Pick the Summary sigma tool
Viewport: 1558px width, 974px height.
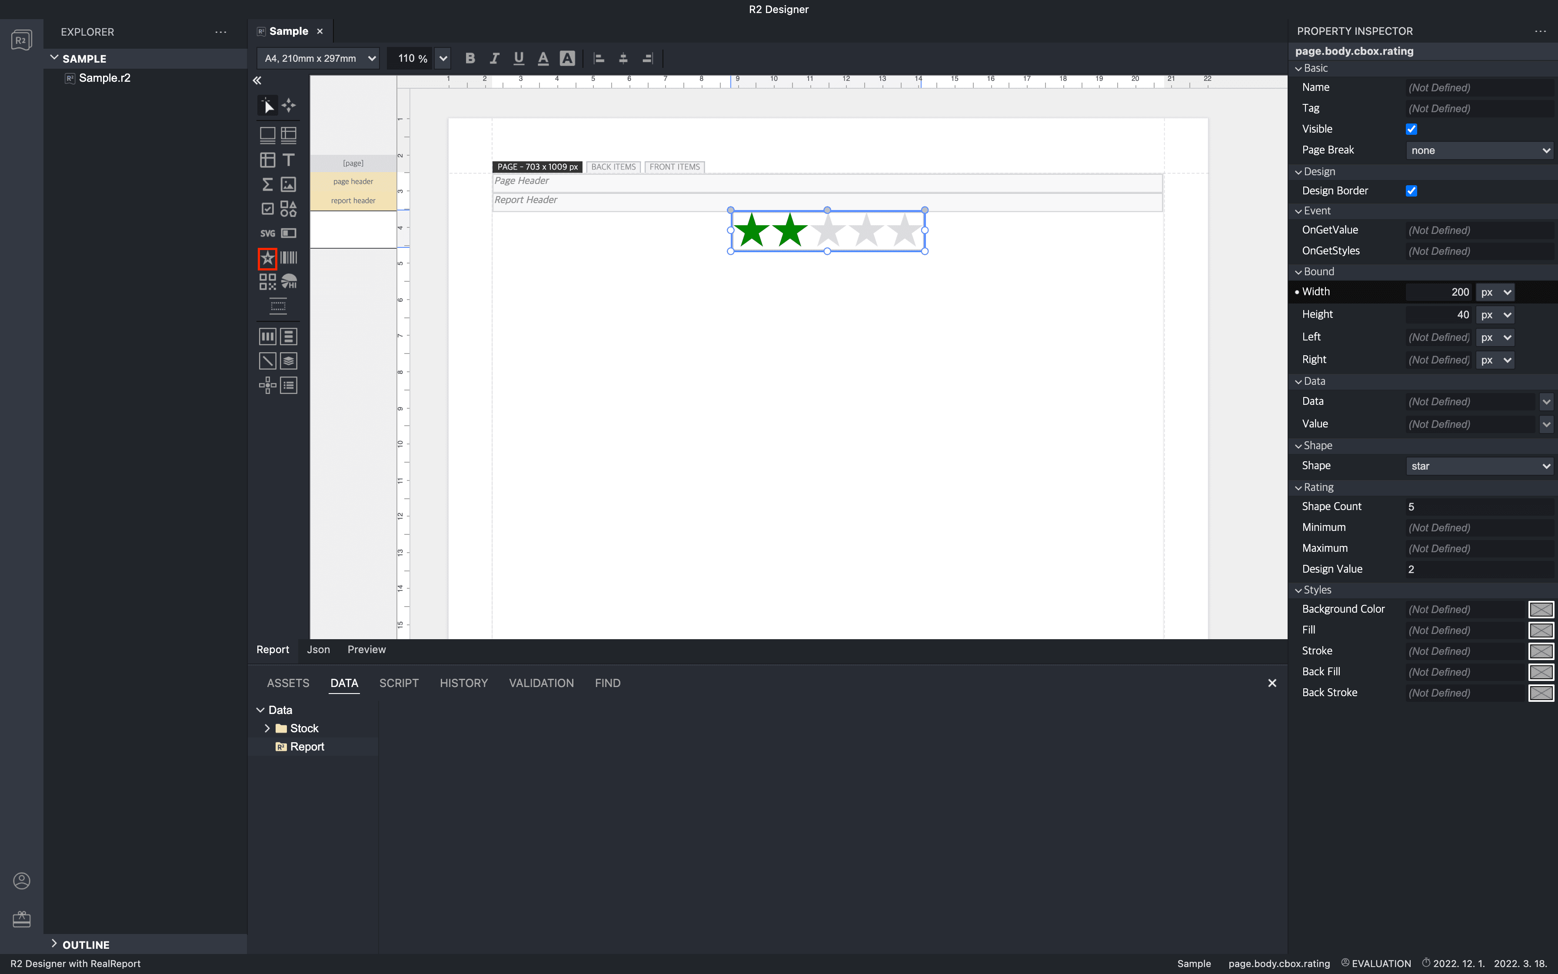[268, 184]
